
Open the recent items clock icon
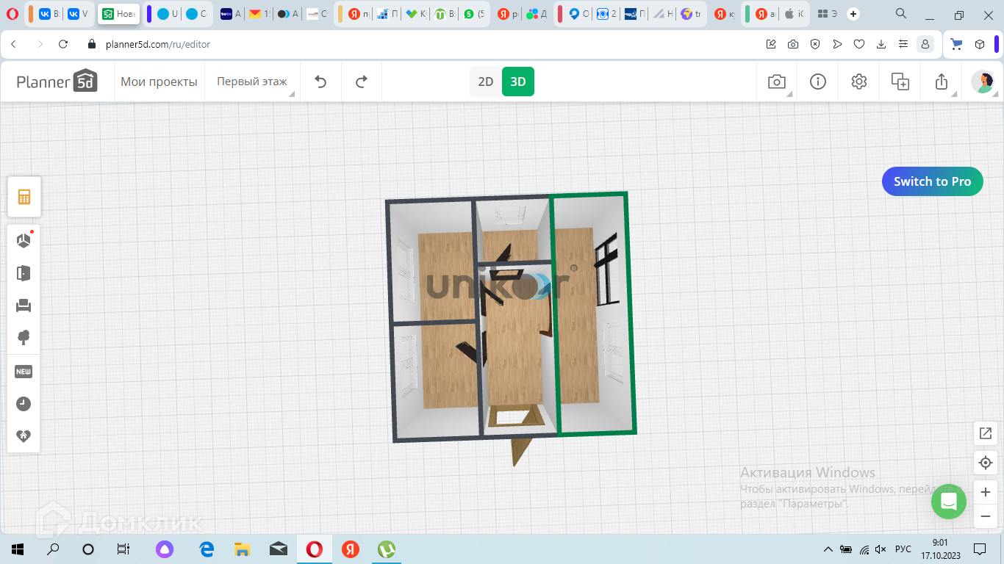24,404
